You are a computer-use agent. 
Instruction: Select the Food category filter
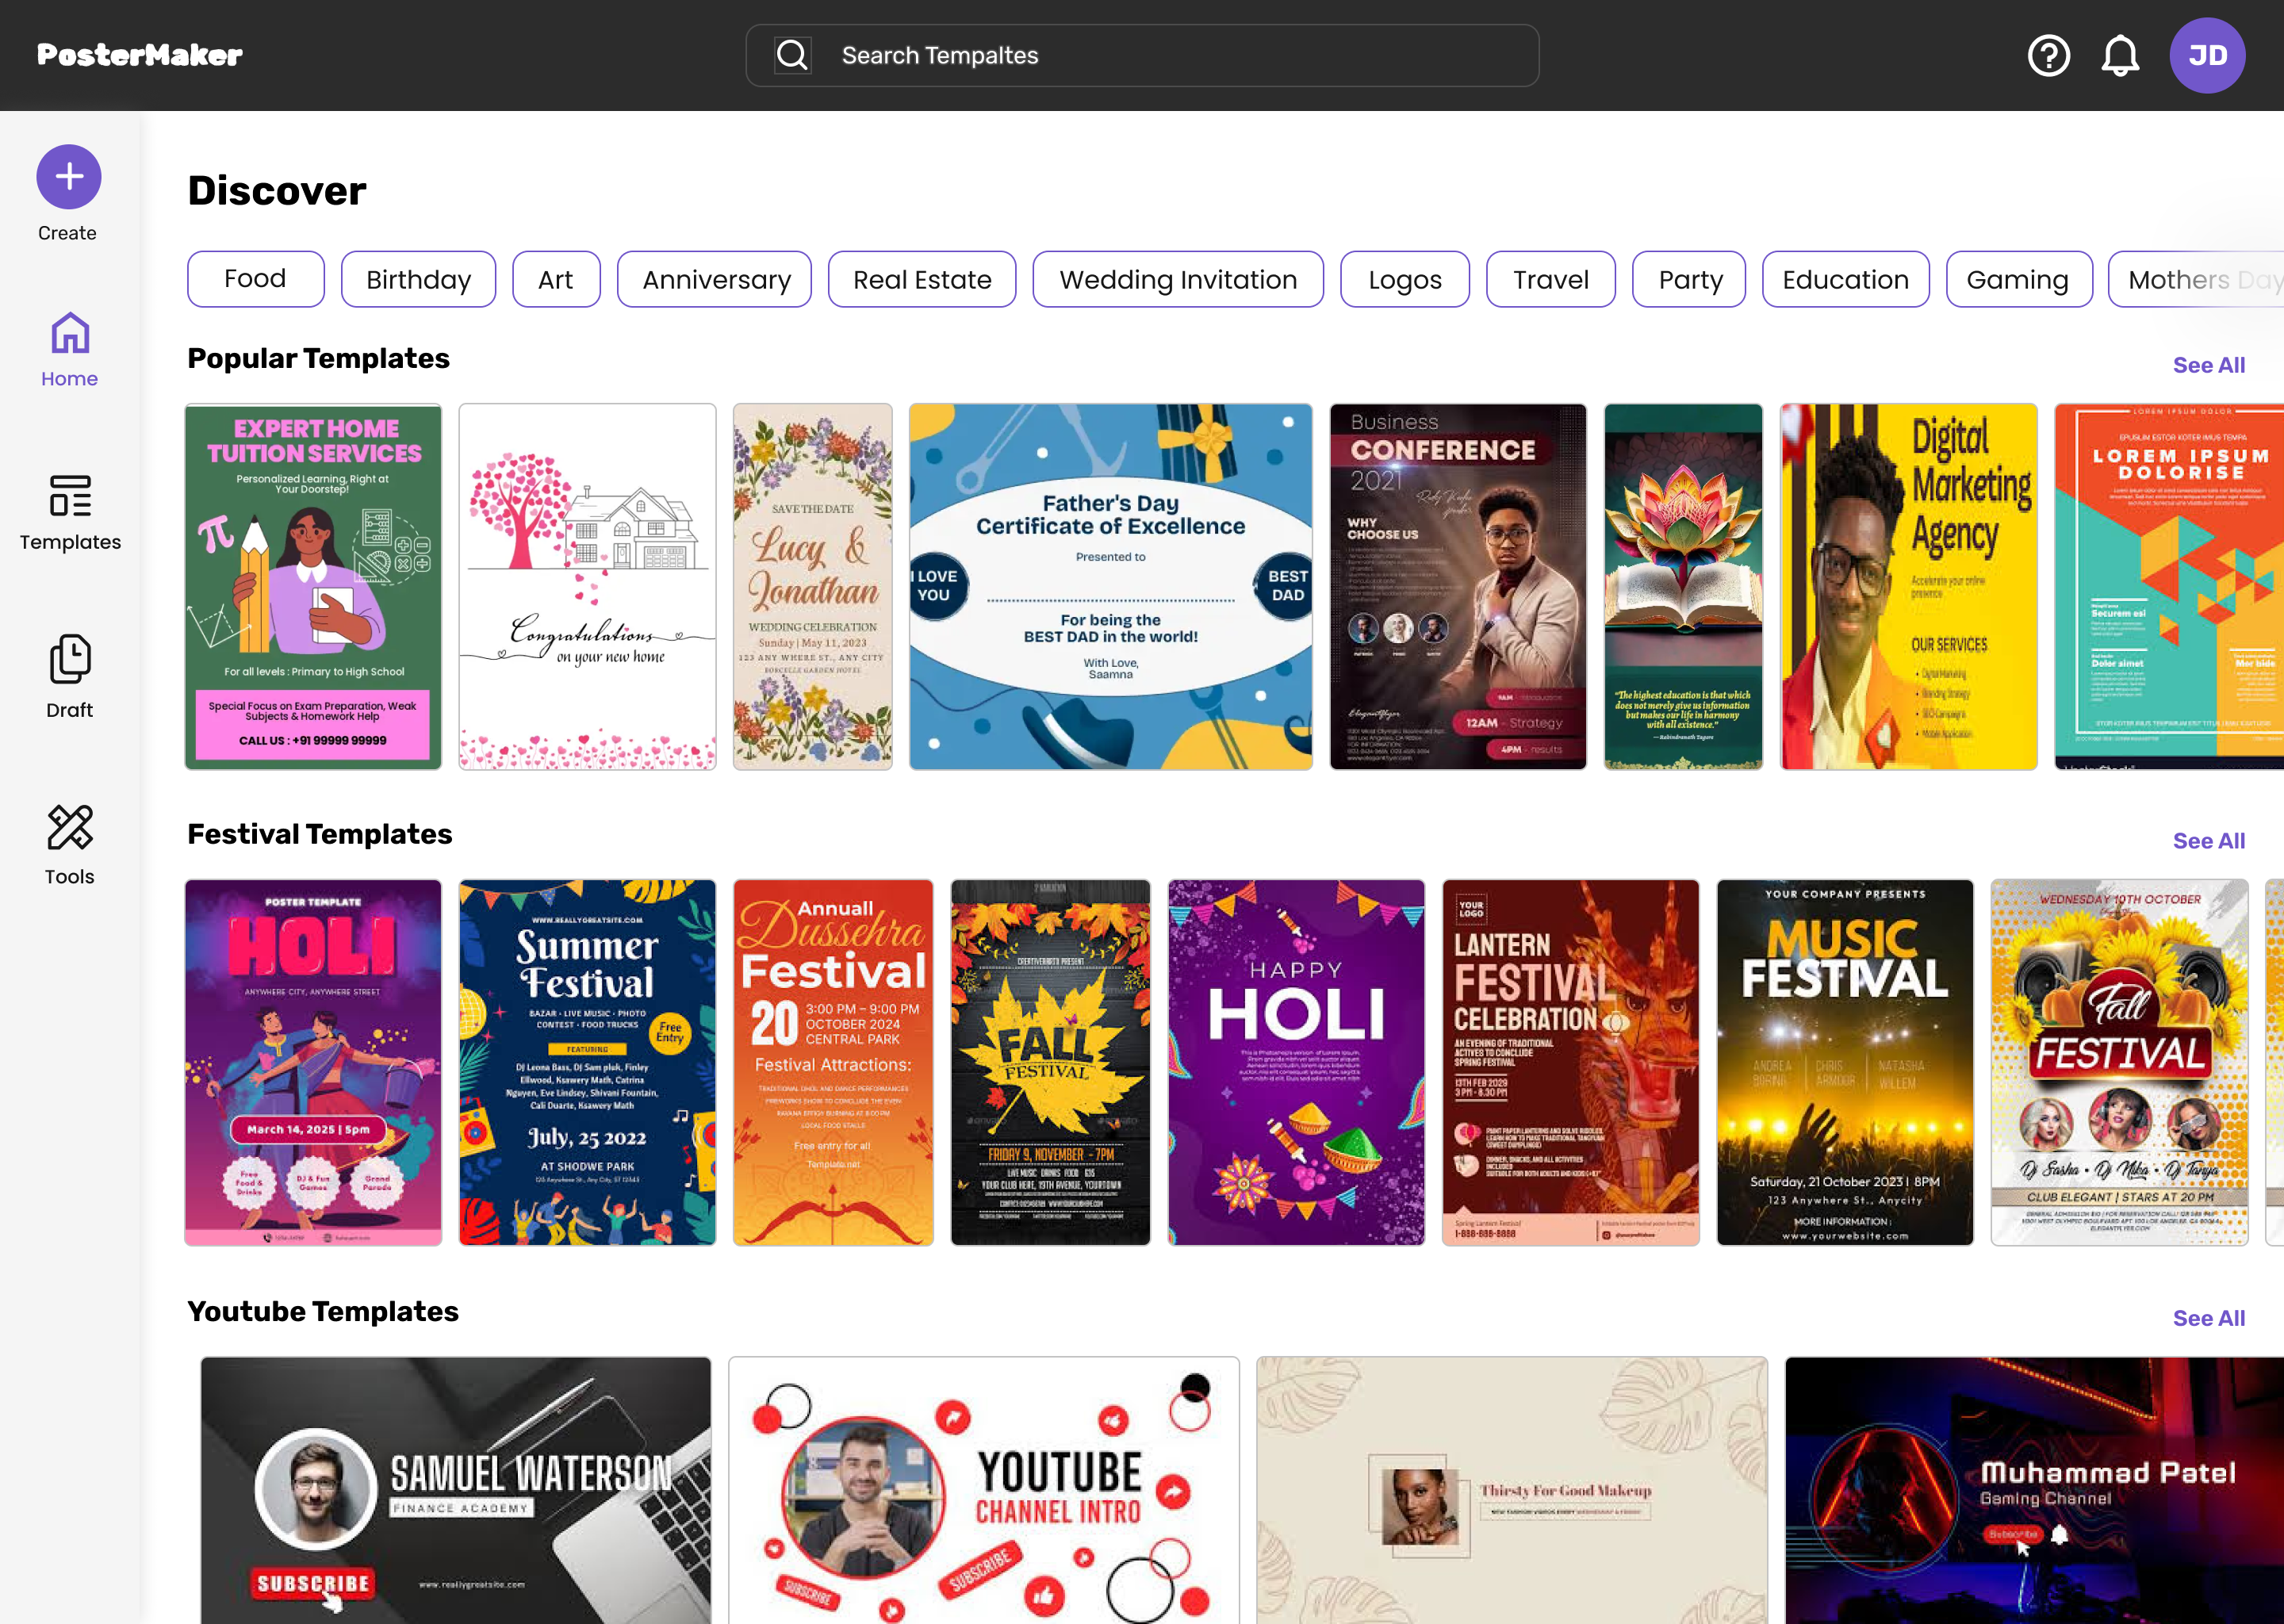(x=255, y=279)
